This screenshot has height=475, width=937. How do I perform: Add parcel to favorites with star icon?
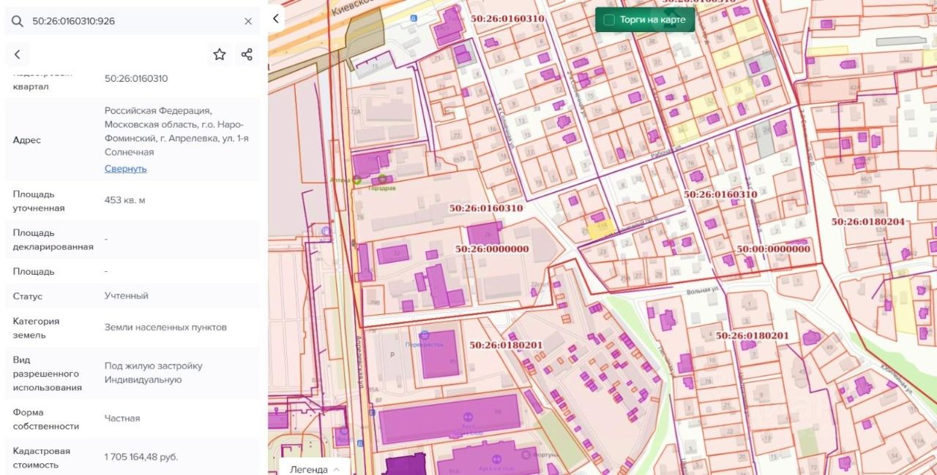[x=220, y=54]
